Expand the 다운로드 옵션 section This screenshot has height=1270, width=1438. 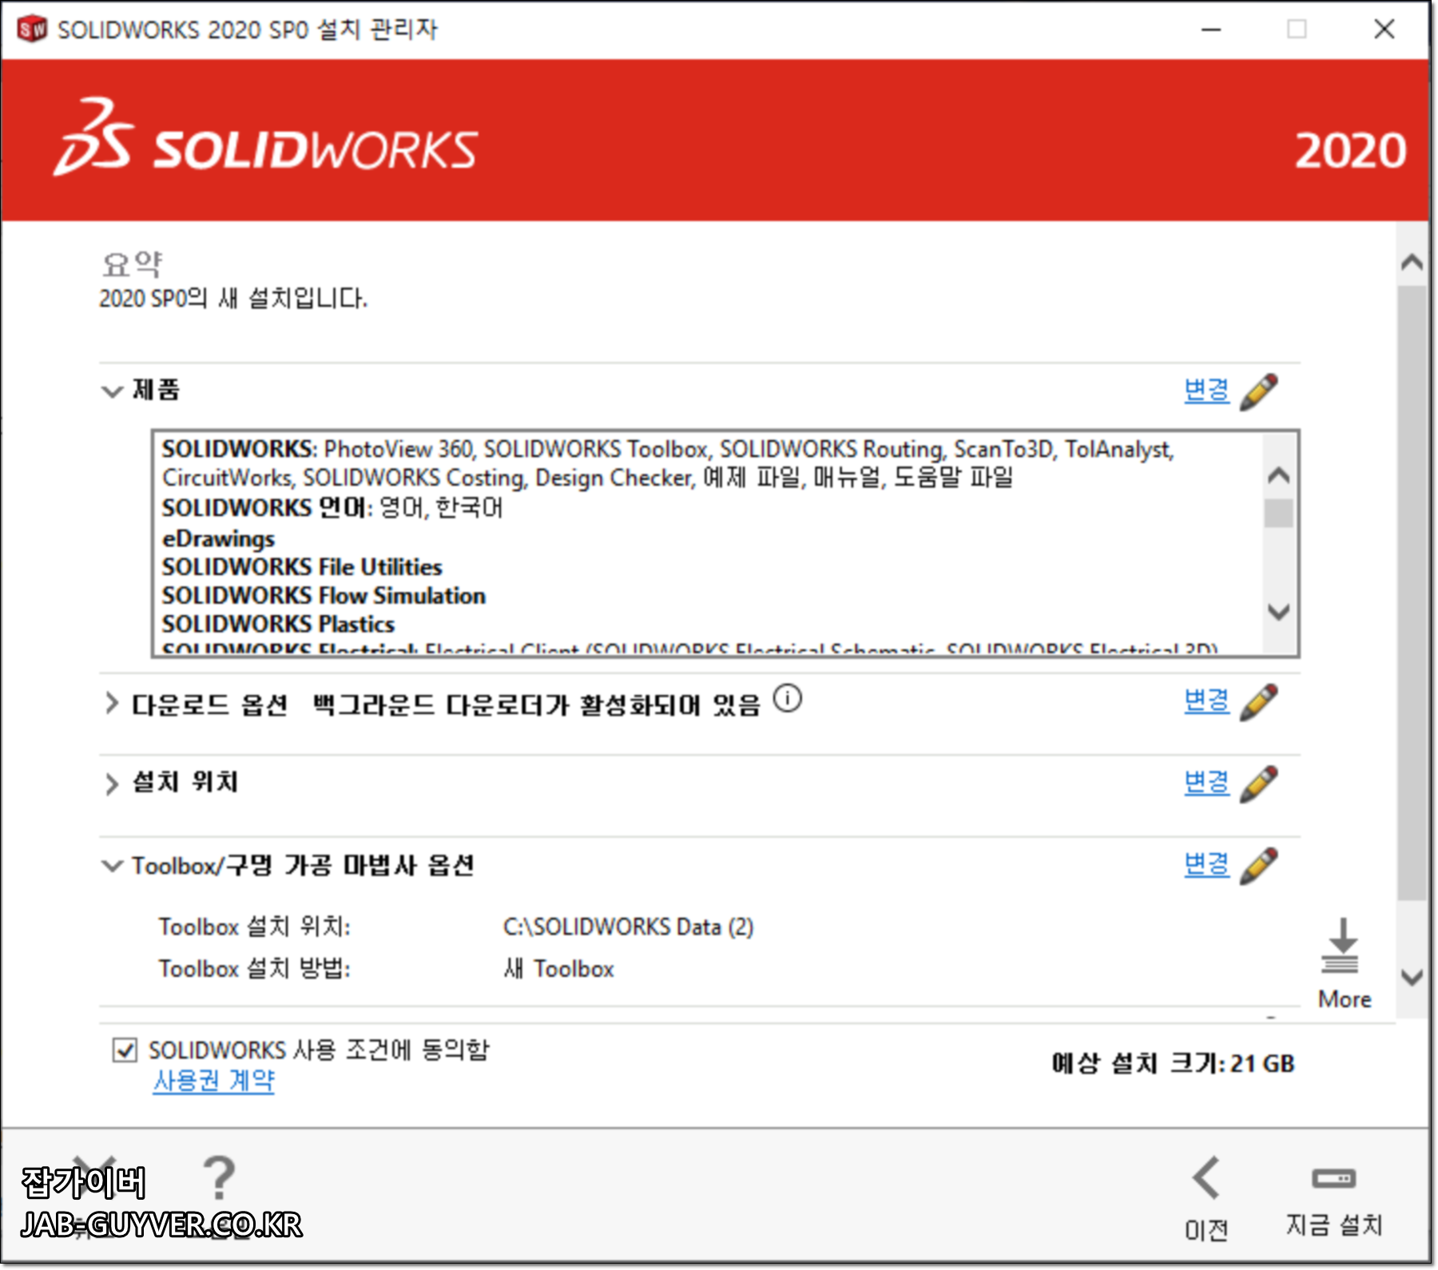coord(112,704)
